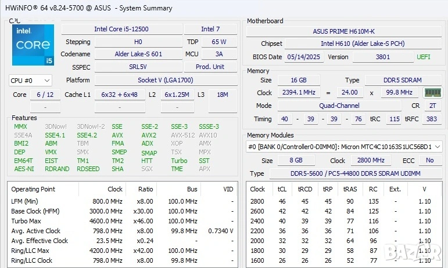Click the tRAS column header
Viewport: 448px width, 268px height.
point(350,189)
